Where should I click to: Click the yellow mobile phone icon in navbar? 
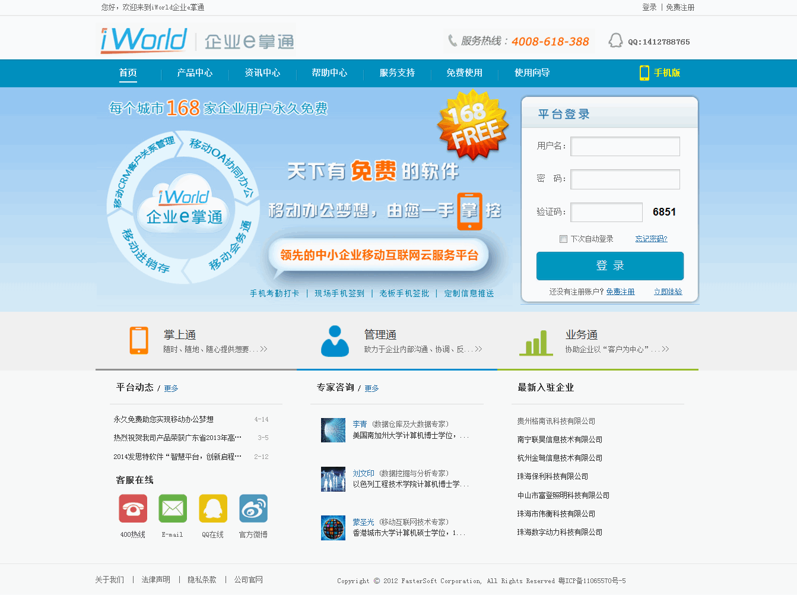pos(644,72)
